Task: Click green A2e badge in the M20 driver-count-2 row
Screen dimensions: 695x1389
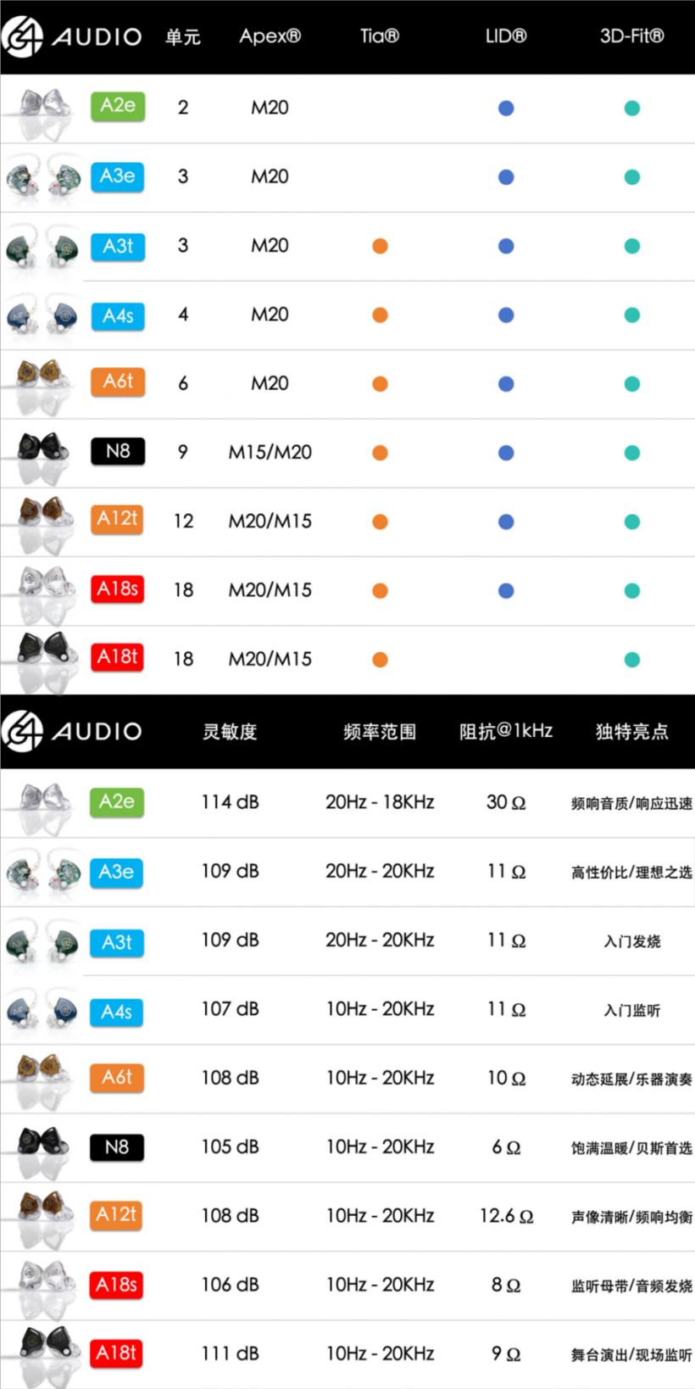Action: (x=118, y=106)
